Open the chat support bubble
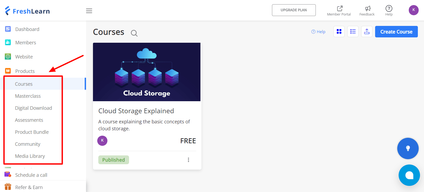Image resolution: width=424 pixels, height=192 pixels. tap(409, 175)
